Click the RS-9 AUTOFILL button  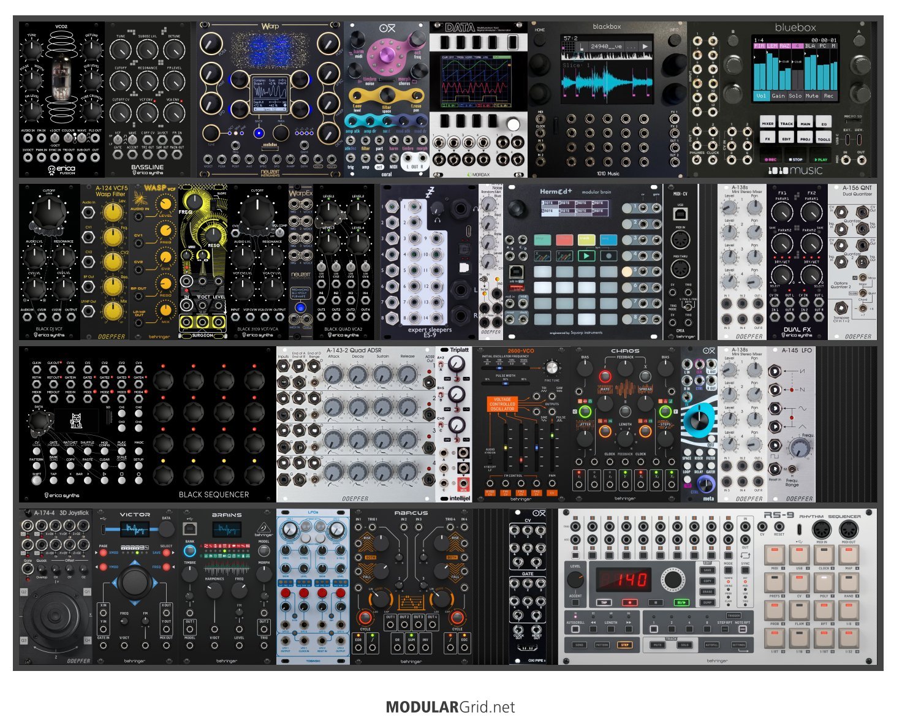click(x=712, y=645)
